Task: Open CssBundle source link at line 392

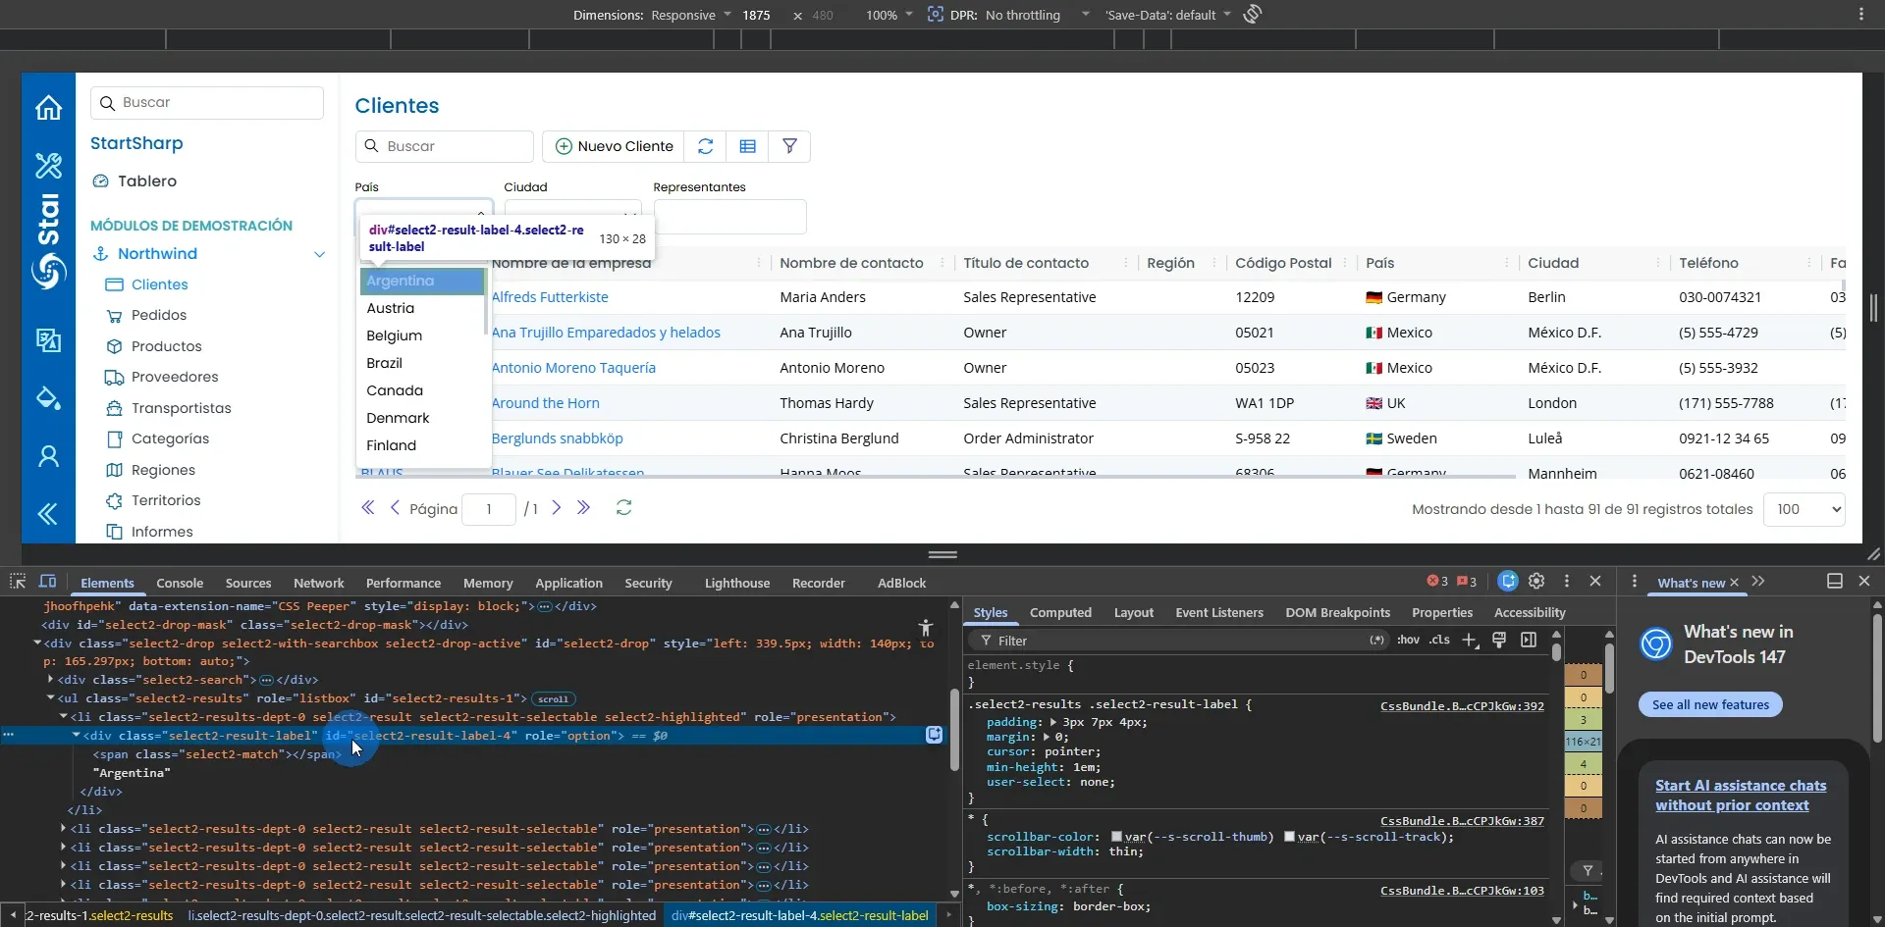Action: (x=1462, y=705)
